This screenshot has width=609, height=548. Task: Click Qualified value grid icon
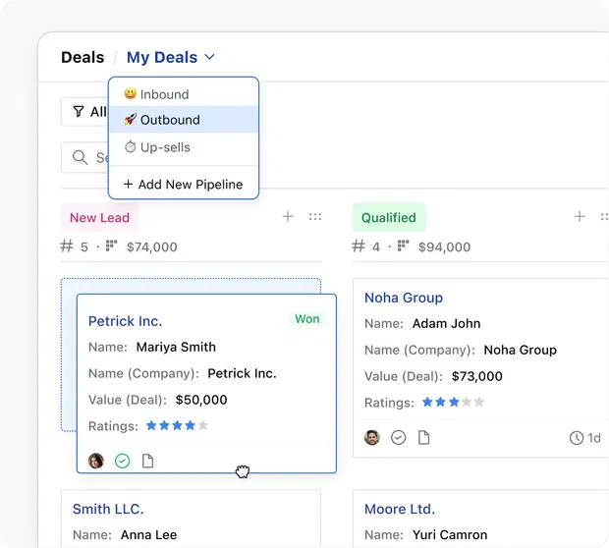coord(403,246)
